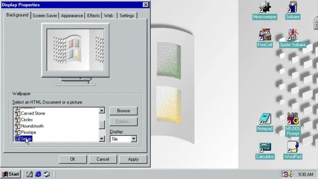Go to the Settings tab

point(127,15)
